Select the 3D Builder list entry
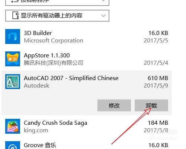The height and width of the screenshot is (149, 186). [87, 37]
